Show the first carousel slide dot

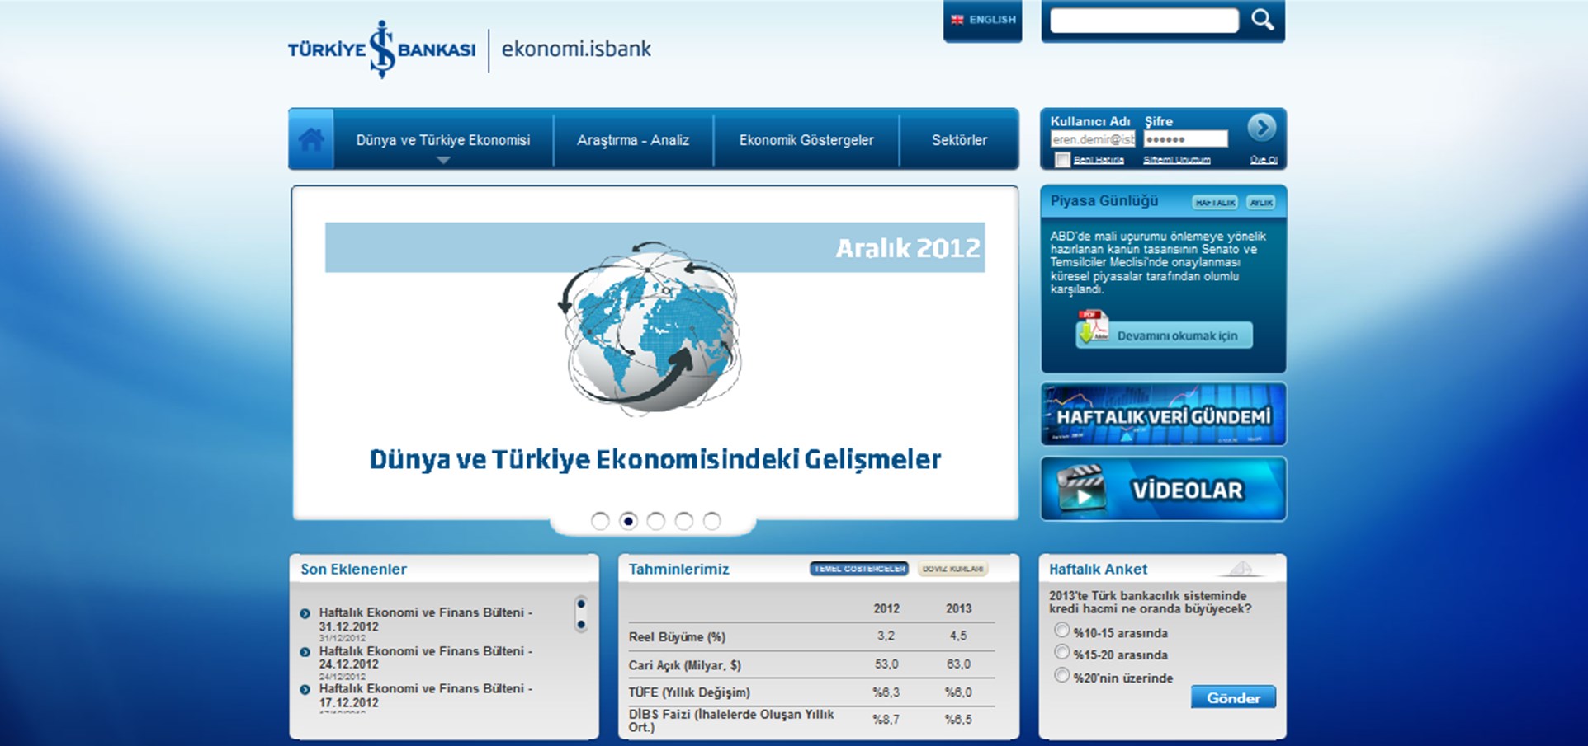point(600,521)
